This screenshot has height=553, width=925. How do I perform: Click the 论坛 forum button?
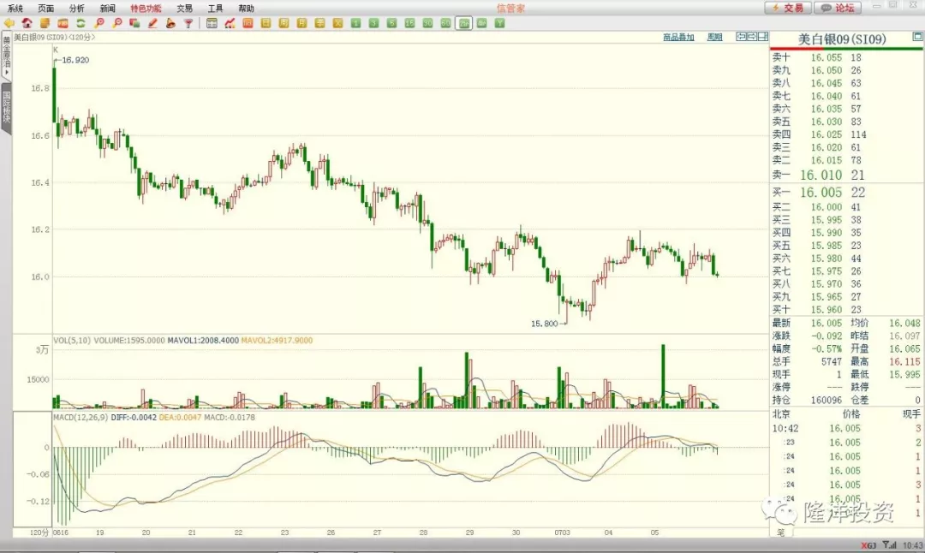[x=838, y=8]
